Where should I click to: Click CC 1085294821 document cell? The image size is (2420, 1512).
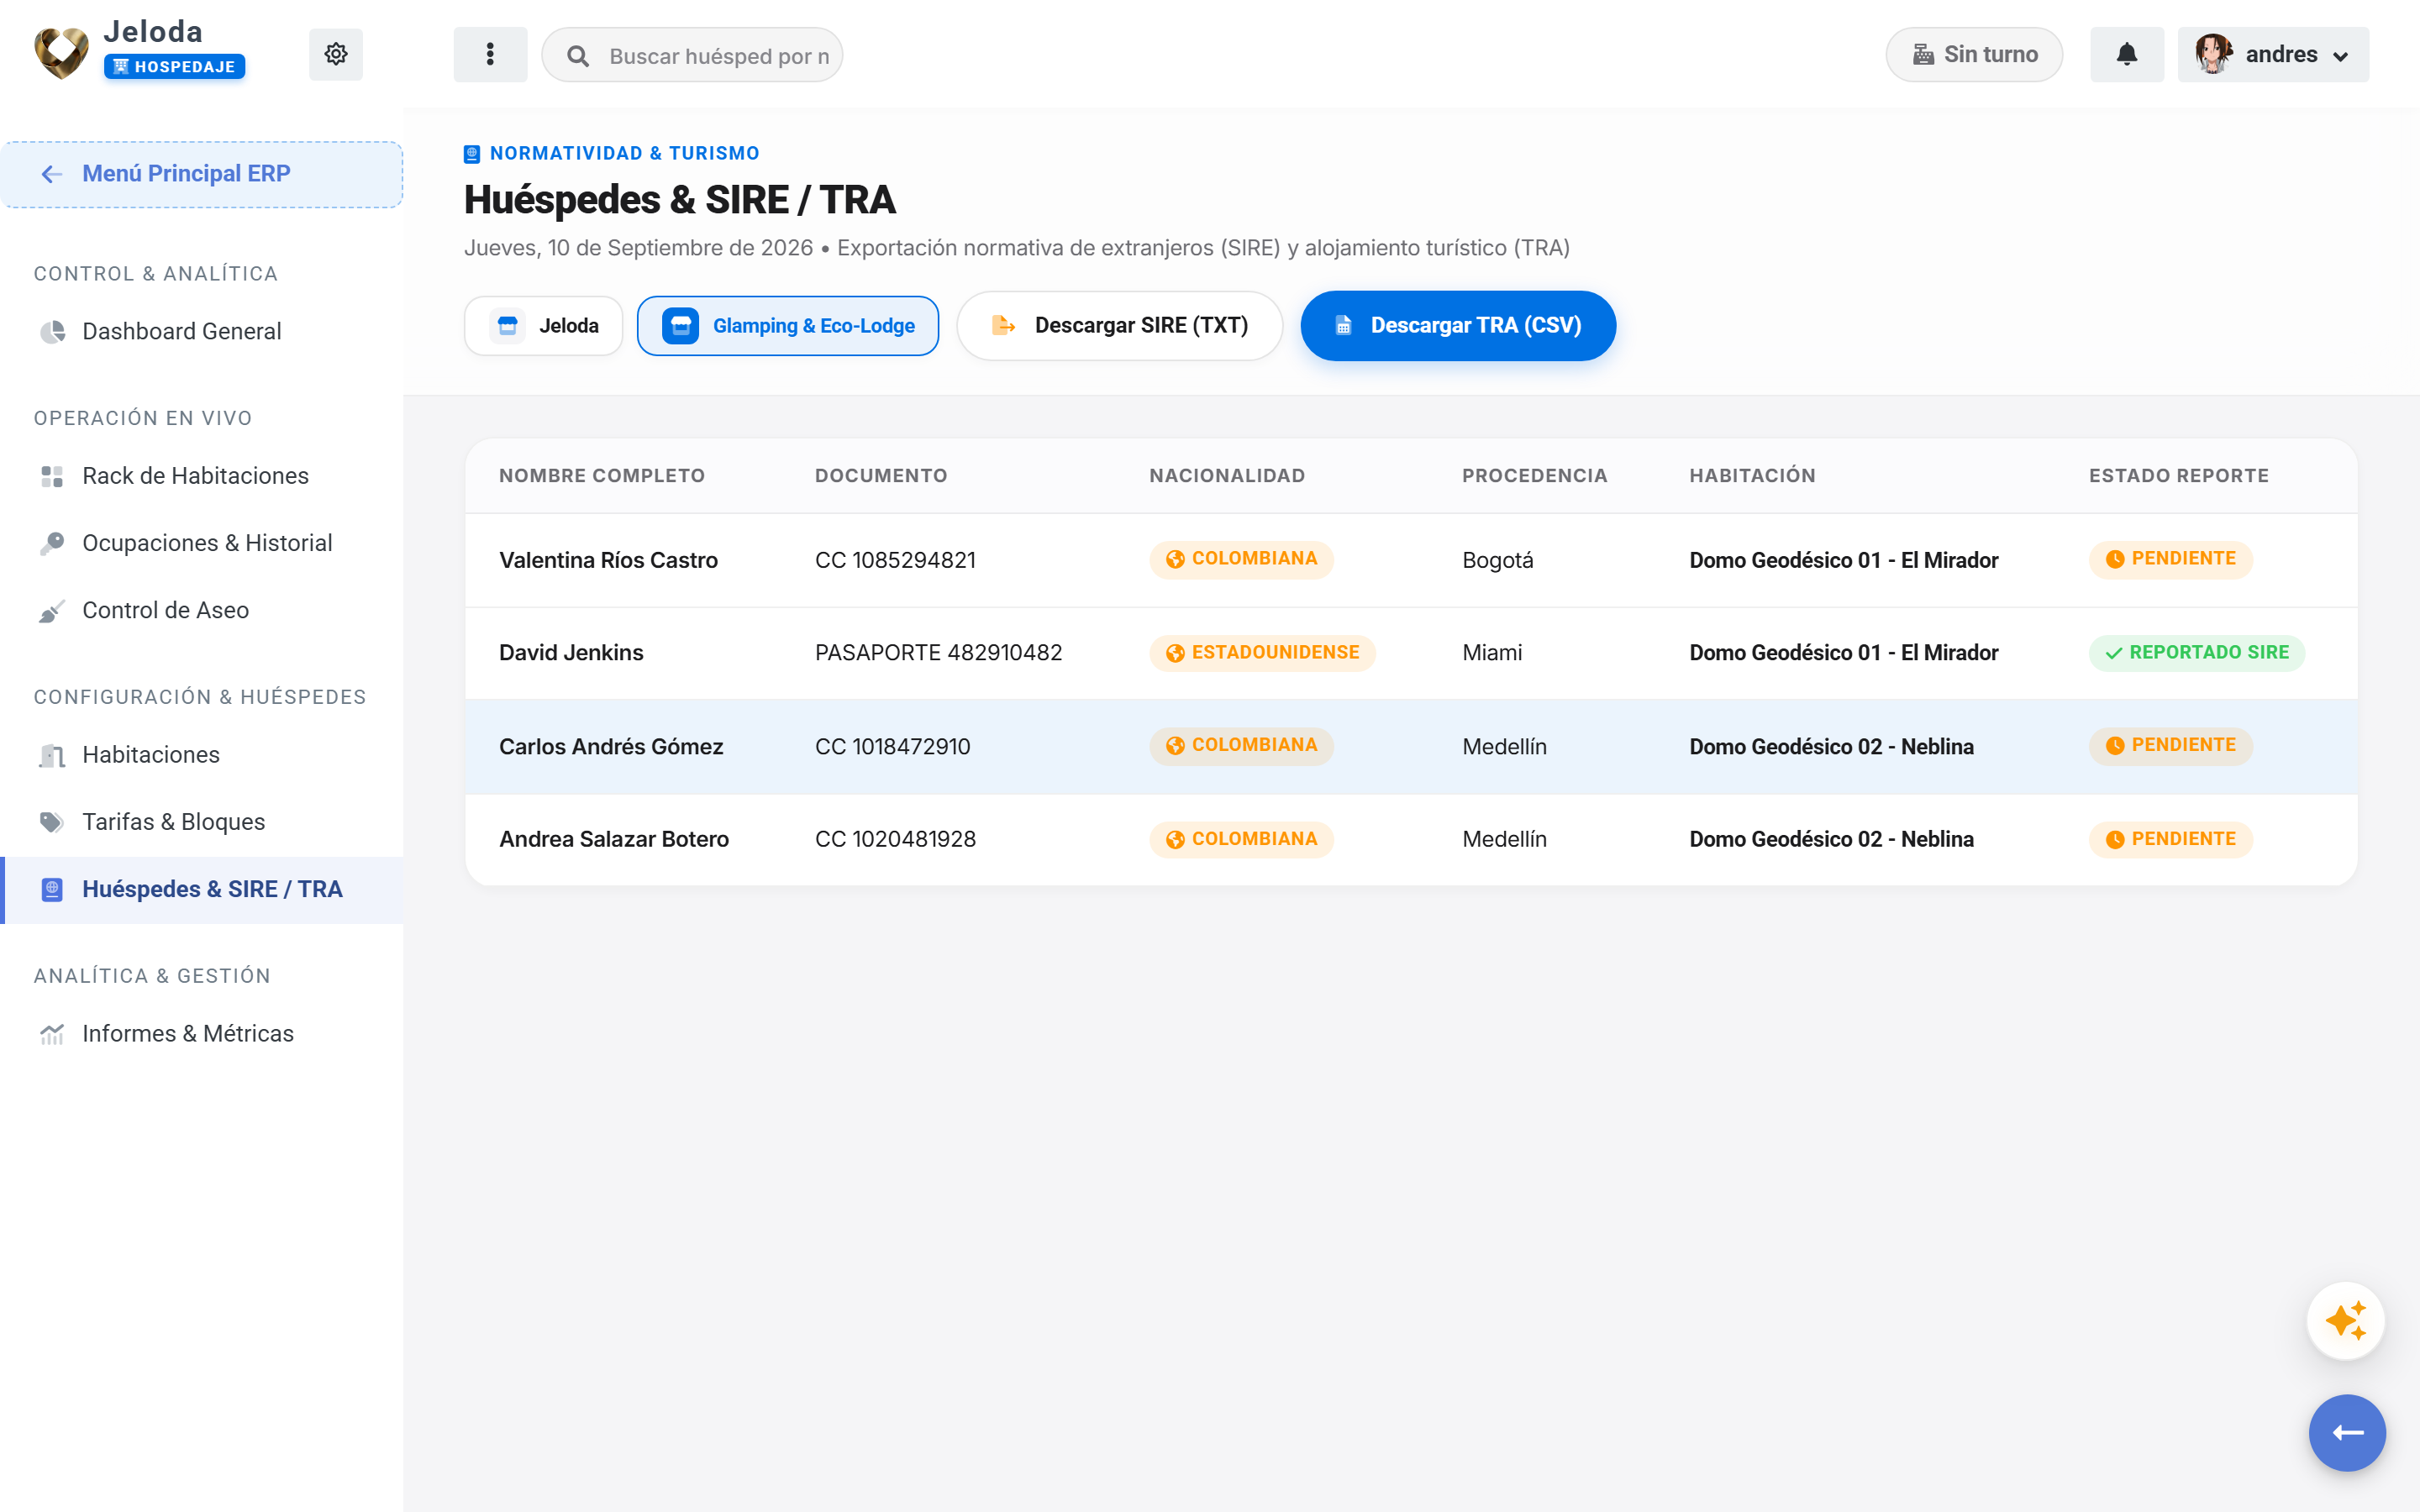(895, 560)
